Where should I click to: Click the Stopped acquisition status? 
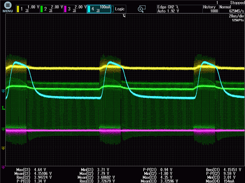237,3
